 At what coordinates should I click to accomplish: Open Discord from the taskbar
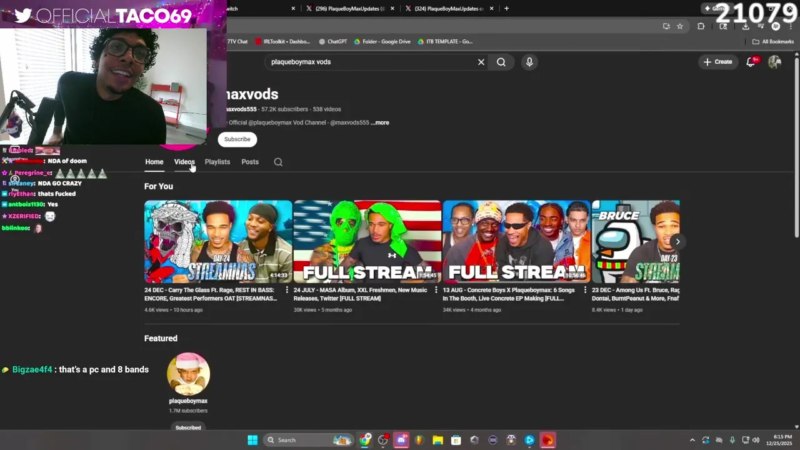pos(401,440)
